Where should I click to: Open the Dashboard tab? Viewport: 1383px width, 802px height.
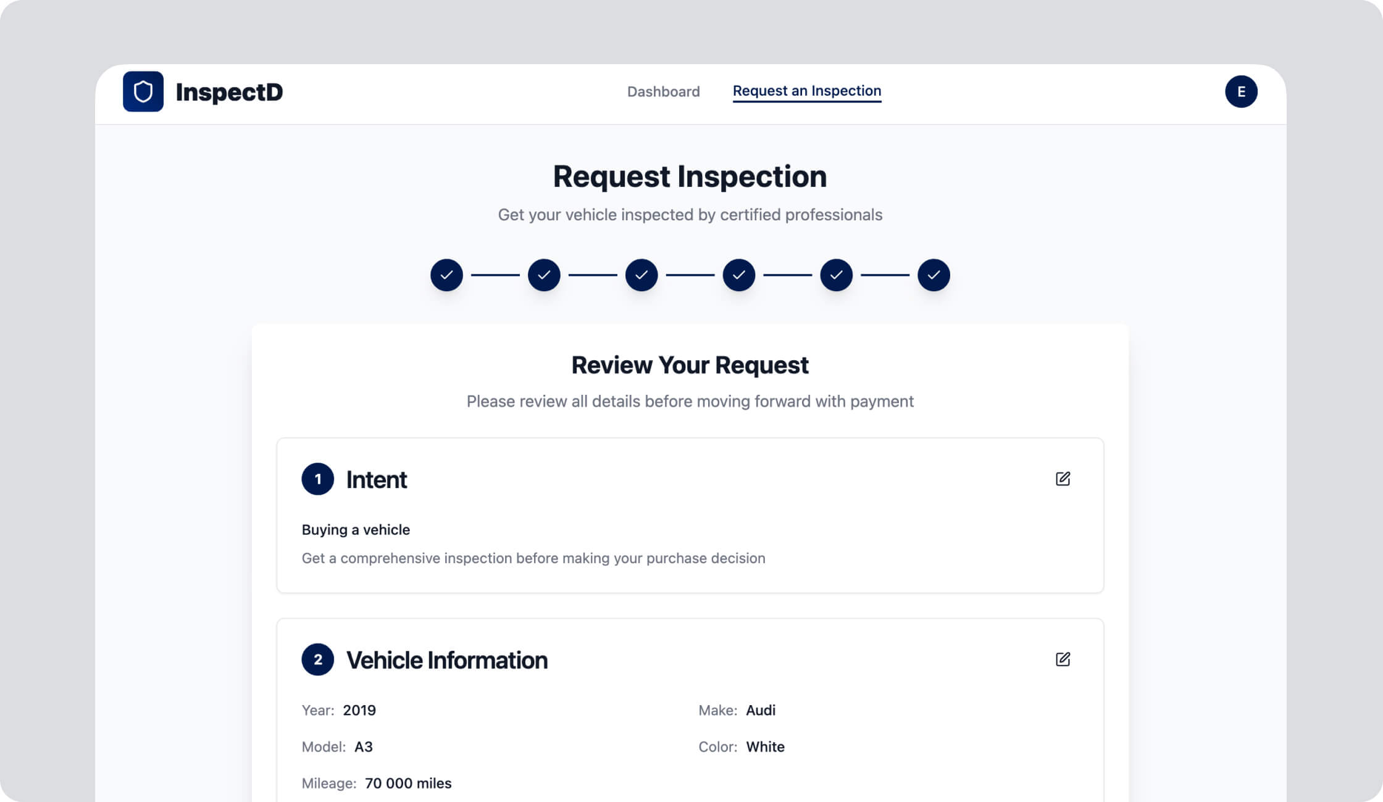[663, 91]
